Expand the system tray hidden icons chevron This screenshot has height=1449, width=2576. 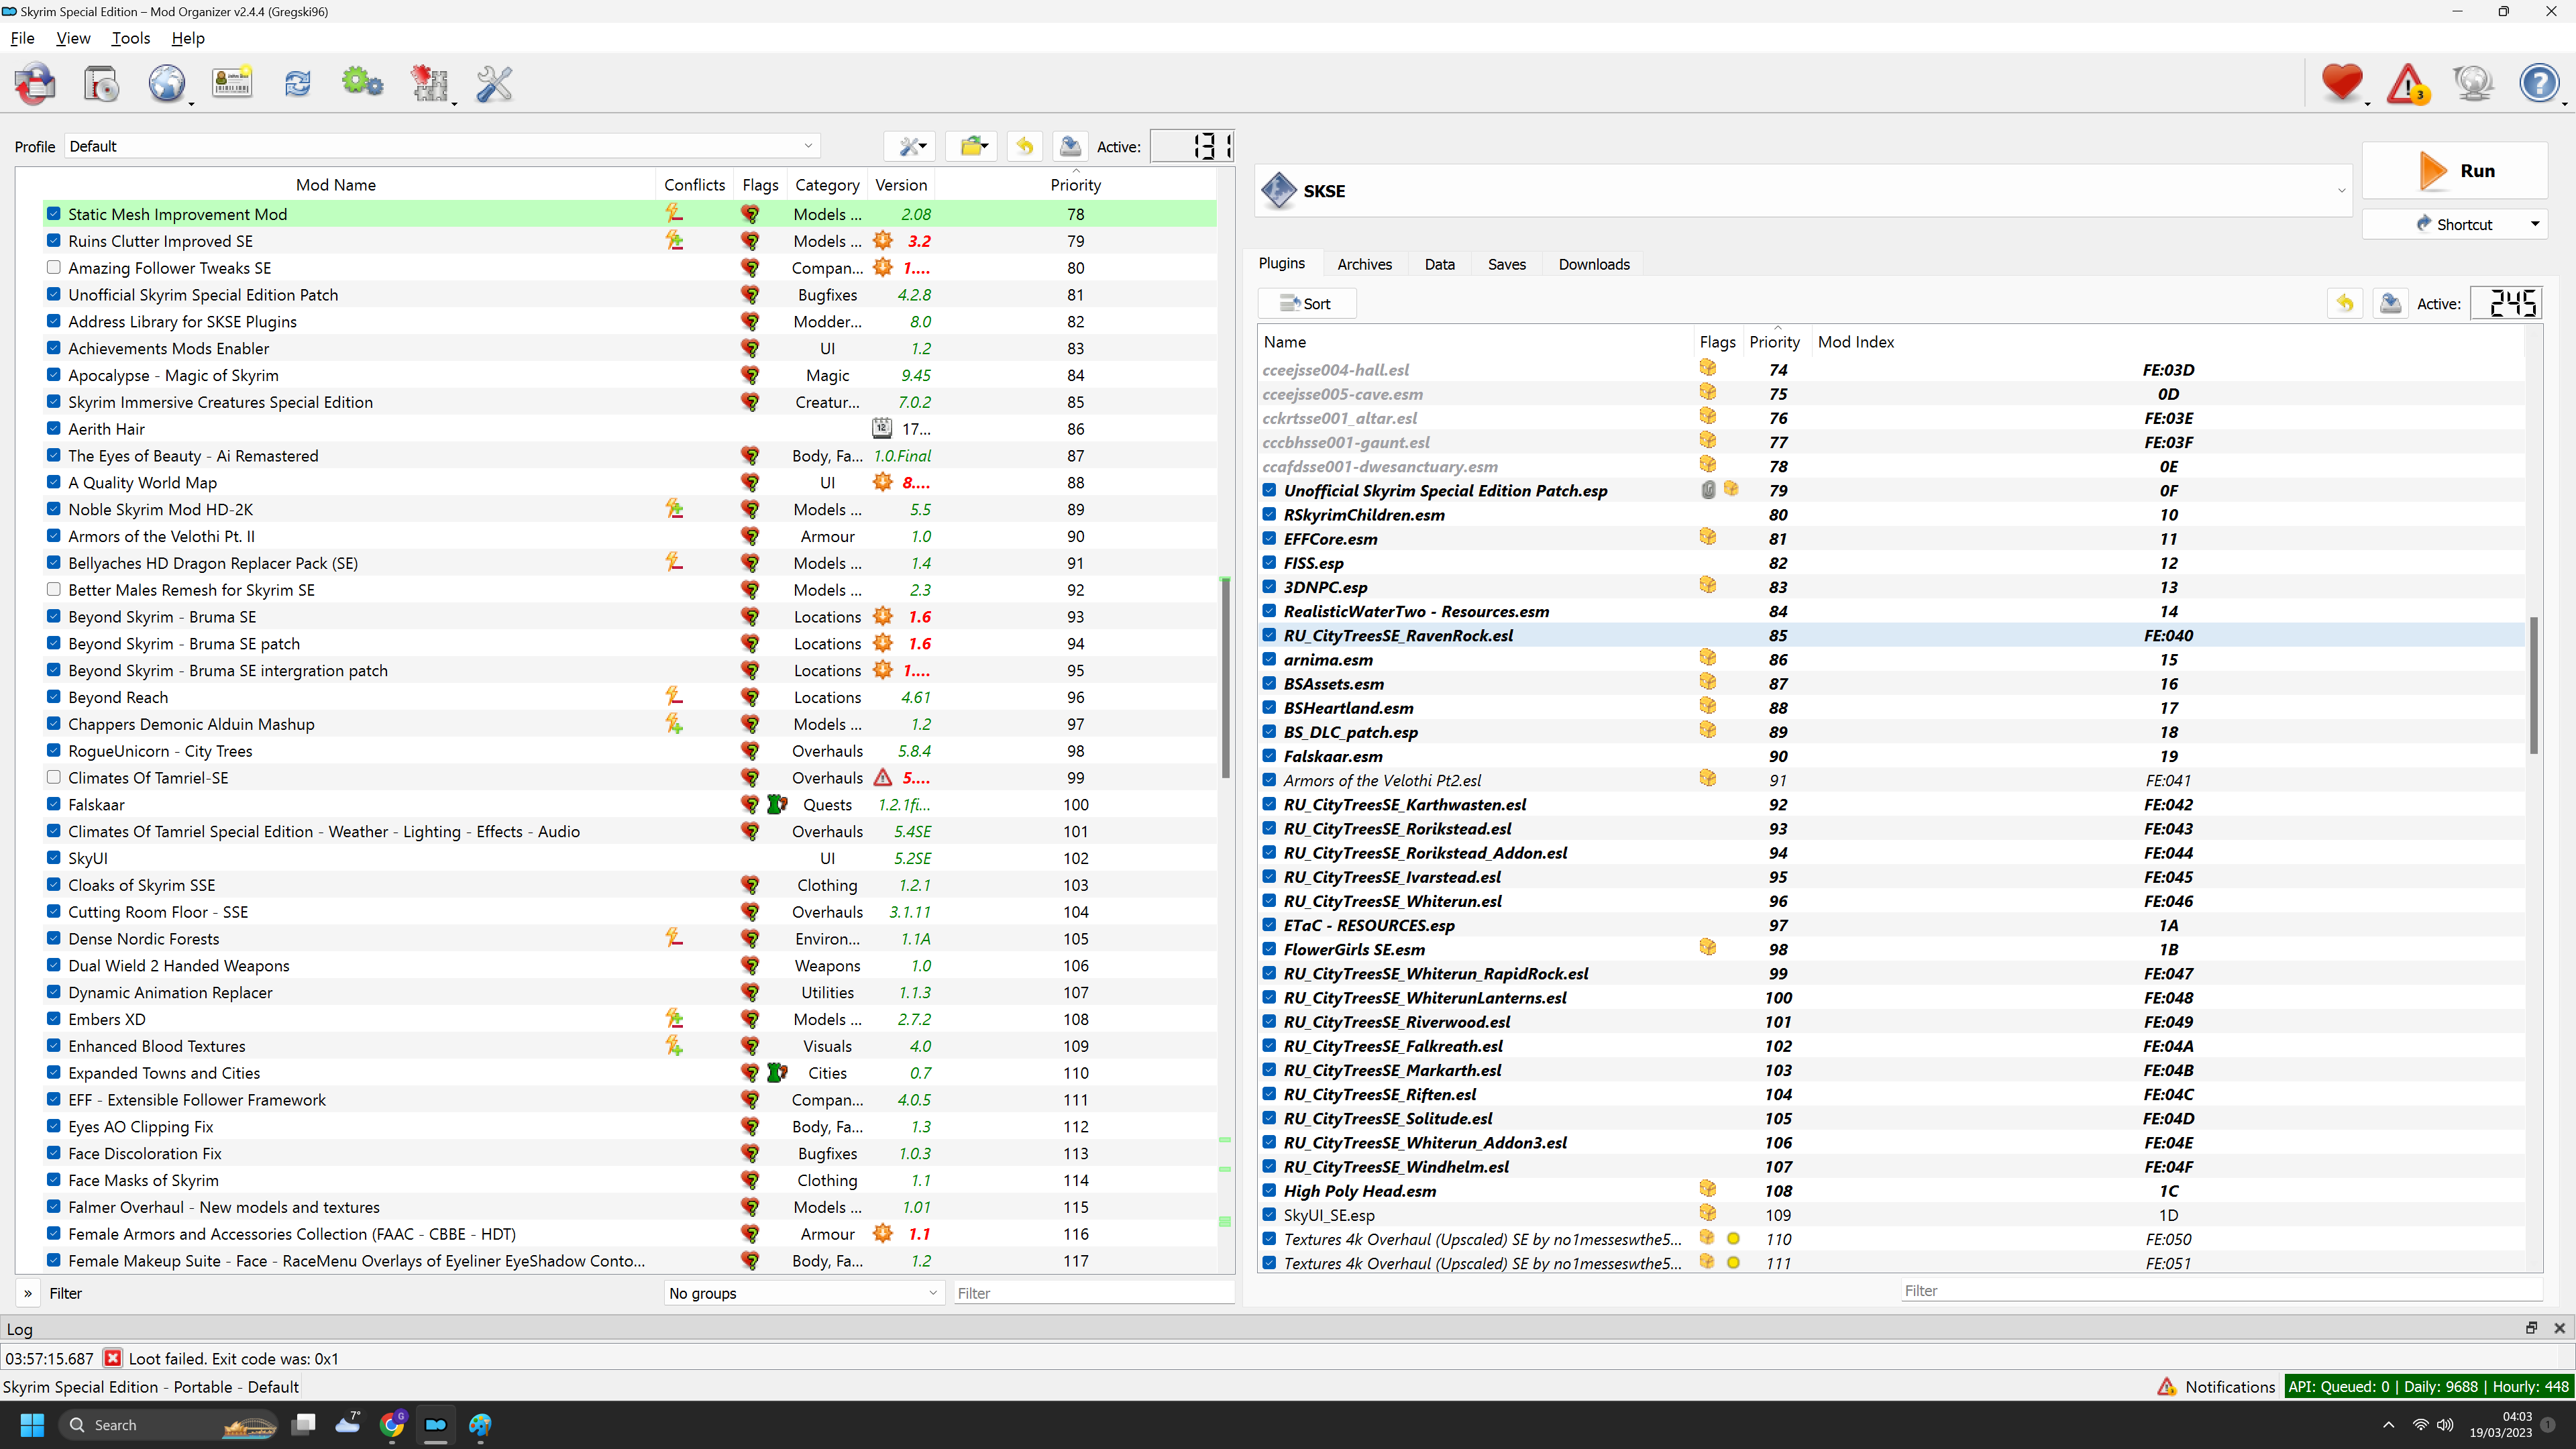click(2388, 1425)
